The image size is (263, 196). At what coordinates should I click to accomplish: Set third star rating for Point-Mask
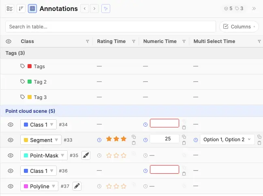click(124, 155)
